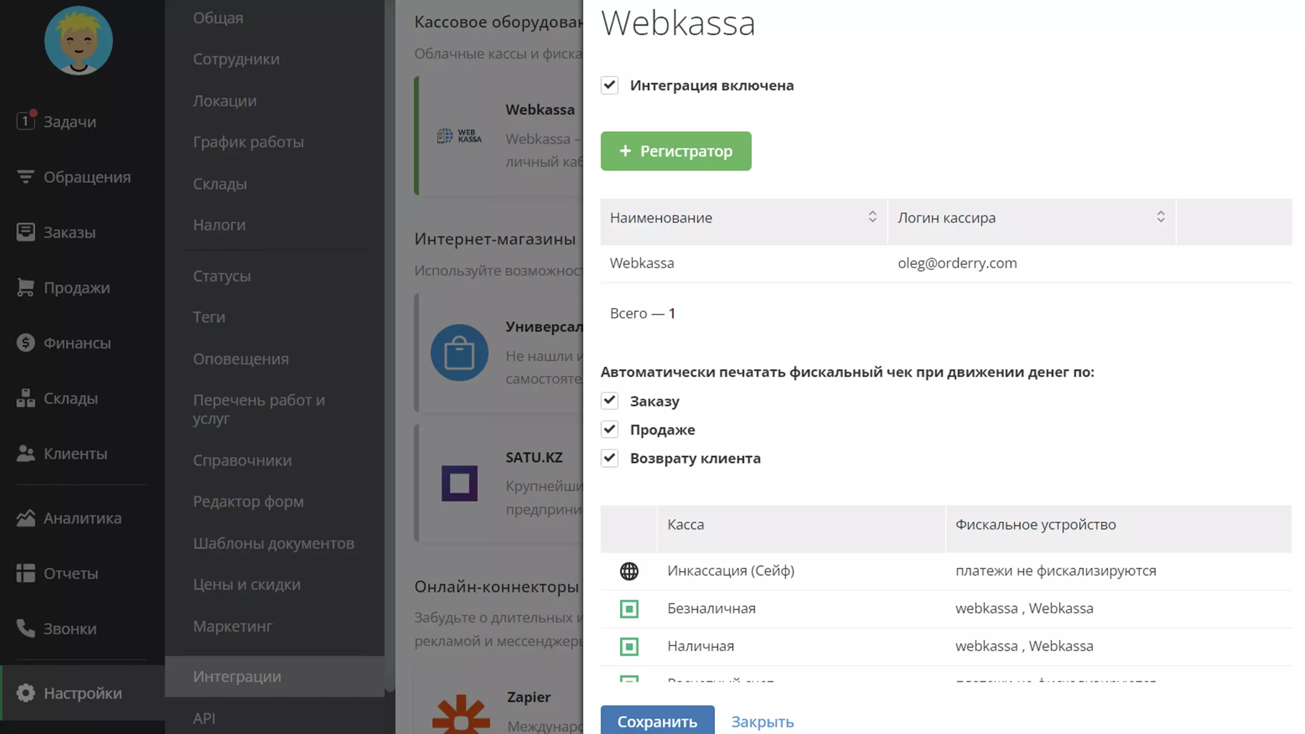Open Перечень работ и услуг section
This screenshot has width=1305, height=734.
(259, 409)
